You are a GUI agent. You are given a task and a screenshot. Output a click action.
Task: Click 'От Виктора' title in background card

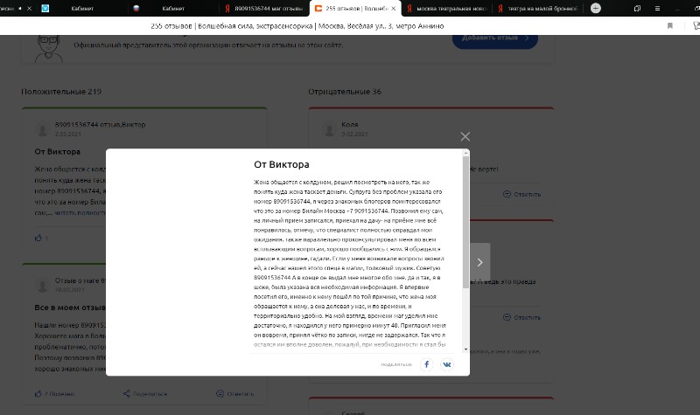click(x=58, y=151)
